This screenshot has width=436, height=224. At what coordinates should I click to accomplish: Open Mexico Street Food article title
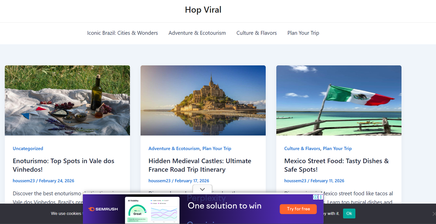336,165
